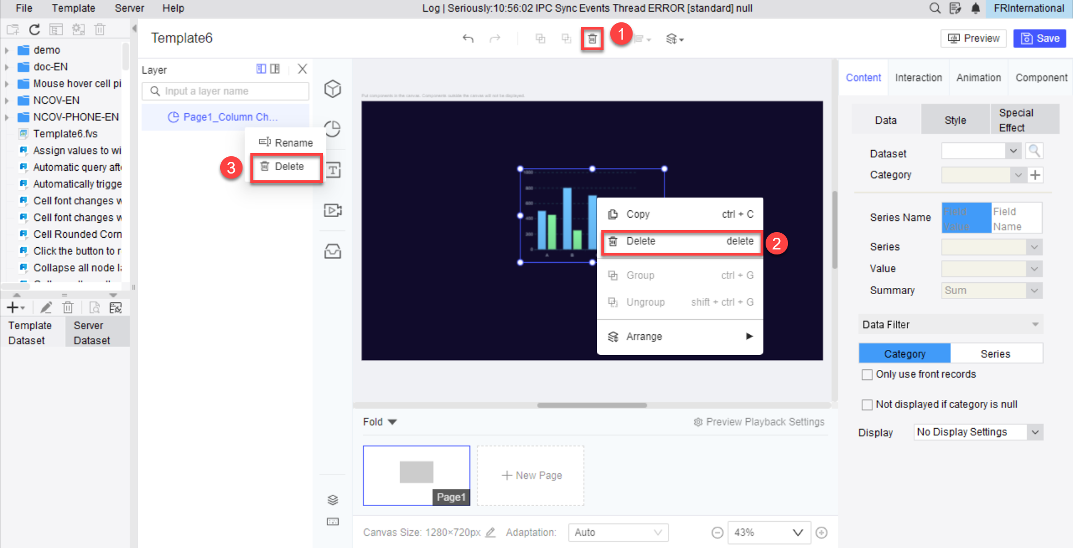The width and height of the screenshot is (1073, 548).
Task: Click the Save button
Action: coord(1040,39)
